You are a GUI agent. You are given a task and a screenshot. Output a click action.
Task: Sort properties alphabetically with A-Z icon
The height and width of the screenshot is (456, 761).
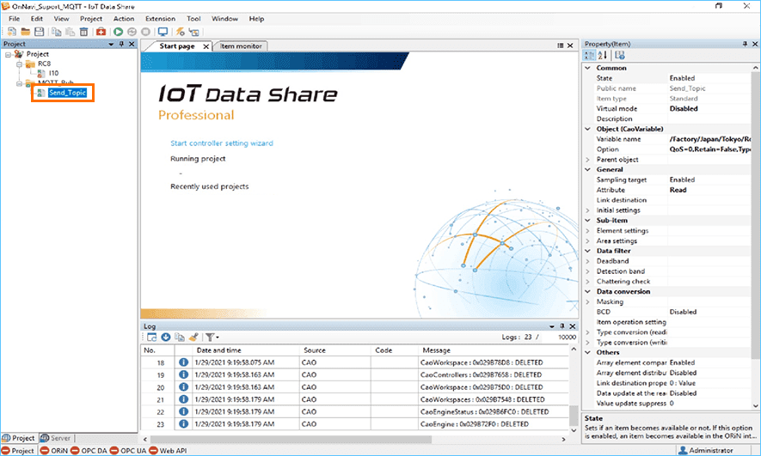(602, 55)
